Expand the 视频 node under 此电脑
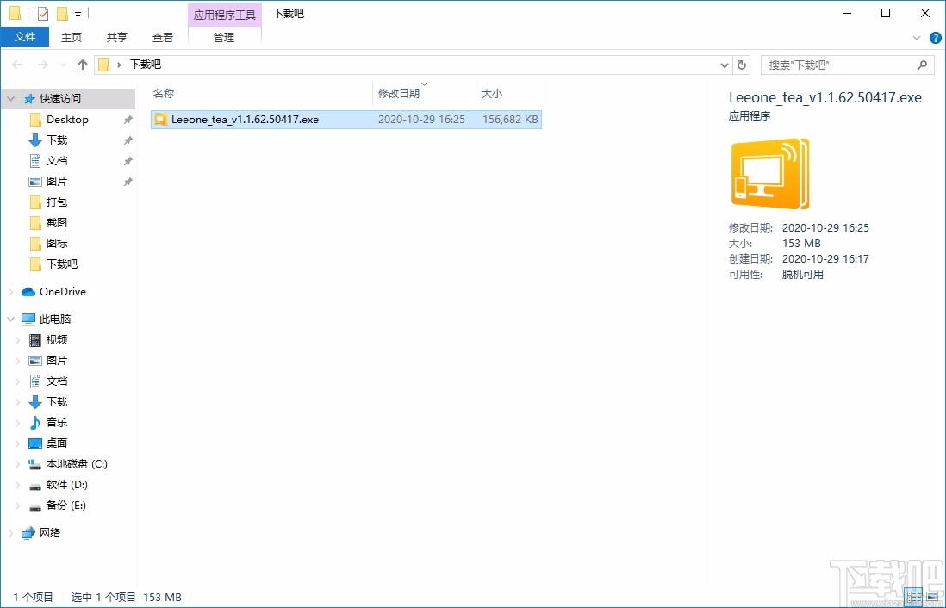 [x=18, y=340]
